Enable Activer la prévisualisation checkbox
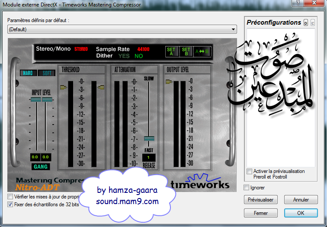The height and width of the screenshot is (227, 327). (249, 171)
